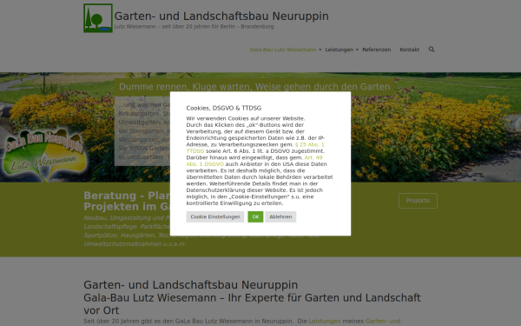The image size is (521, 326).
Task: Click the Projekte button
Action: (418, 201)
